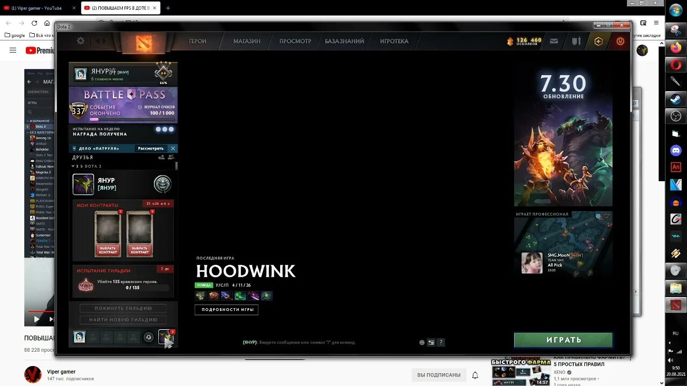This screenshot has width=687, height=386.
Task: Click the first ВЫБРАТЬ КОНТРАКТ button
Action: tap(108, 250)
